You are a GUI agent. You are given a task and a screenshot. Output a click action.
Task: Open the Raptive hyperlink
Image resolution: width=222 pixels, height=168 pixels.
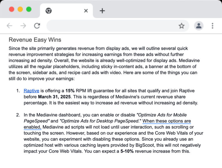(x=32, y=91)
